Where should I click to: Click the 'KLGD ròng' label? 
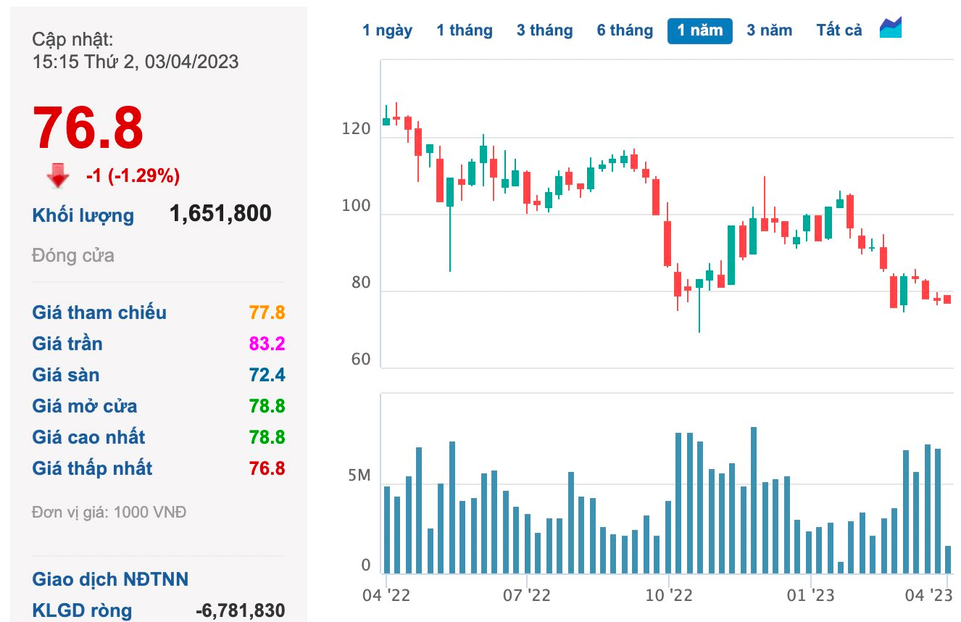click(82, 610)
